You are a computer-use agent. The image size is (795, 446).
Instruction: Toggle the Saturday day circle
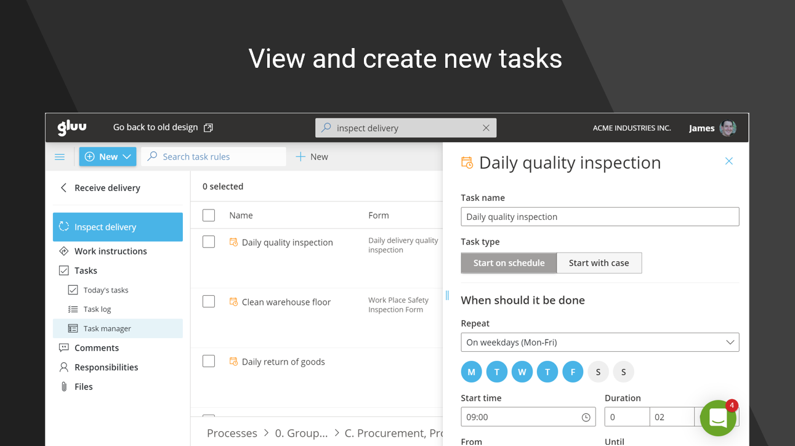598,372
